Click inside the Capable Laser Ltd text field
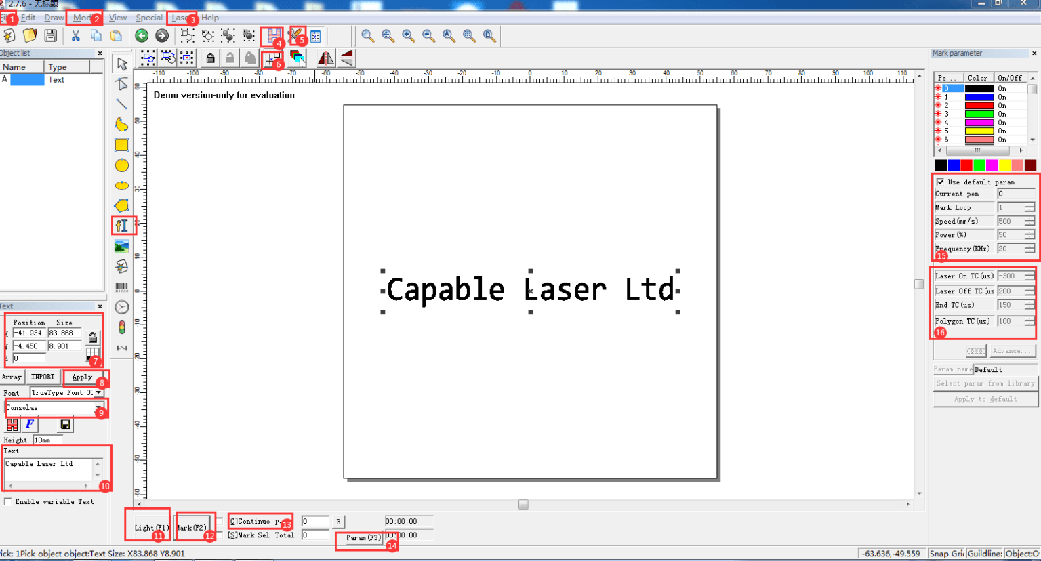Image resolution: width=1041 pixels, height=561 pixels. tap(44, 467)
